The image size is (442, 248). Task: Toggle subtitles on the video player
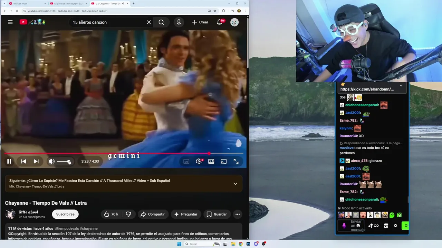[x=186, y=161]
